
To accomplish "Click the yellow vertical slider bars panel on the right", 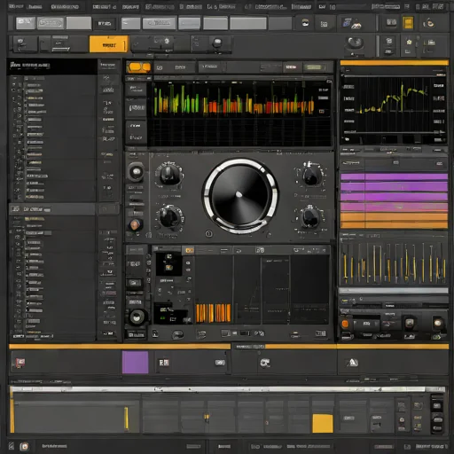I will click(394, 262).
